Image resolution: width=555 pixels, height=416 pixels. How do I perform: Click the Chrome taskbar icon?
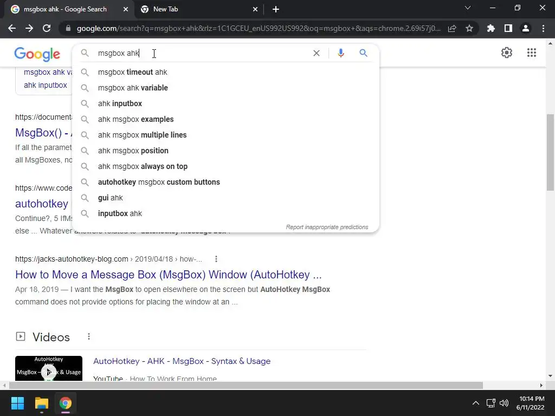tap(65, 403)
